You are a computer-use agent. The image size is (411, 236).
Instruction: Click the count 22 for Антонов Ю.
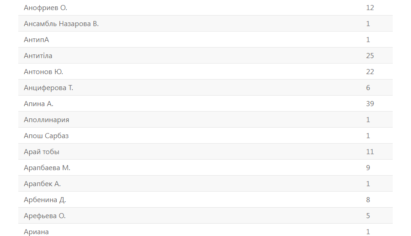(x=370, y=72)
